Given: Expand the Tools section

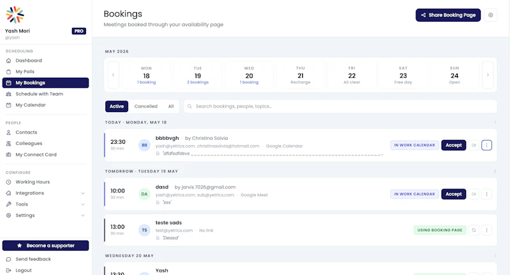Looking at the screenshot, I should [x=45, y=204].
